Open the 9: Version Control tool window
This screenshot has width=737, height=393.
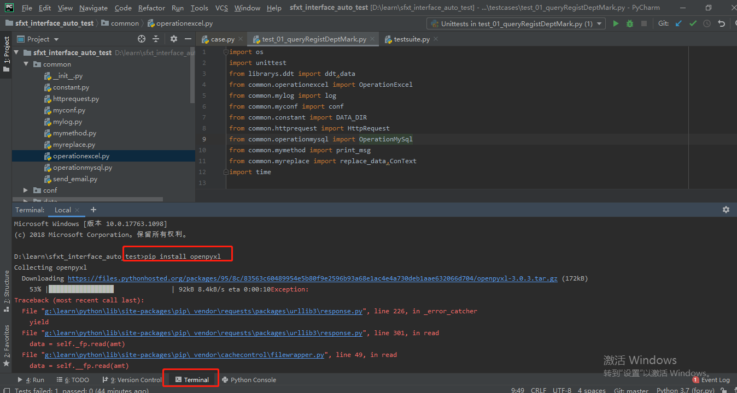132,380
